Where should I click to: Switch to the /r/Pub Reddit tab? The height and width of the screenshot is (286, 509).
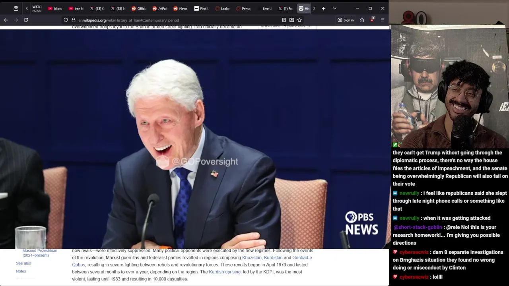tap(160, 8)
